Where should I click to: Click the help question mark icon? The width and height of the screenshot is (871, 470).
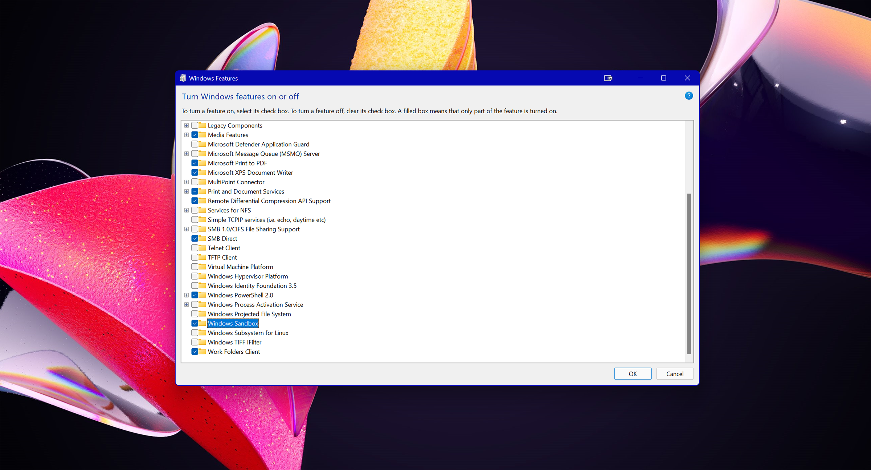click(688, 96)
